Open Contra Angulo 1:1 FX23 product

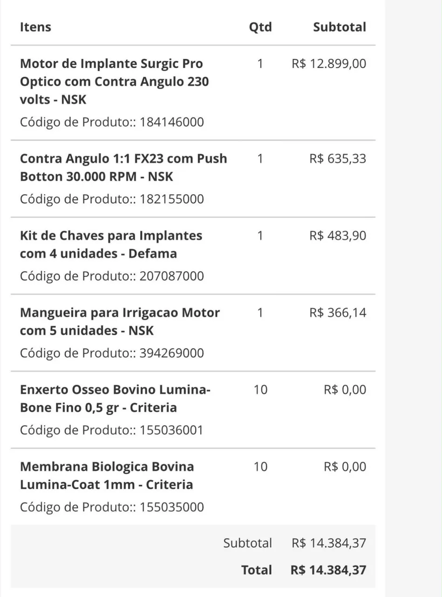(123, 167)
